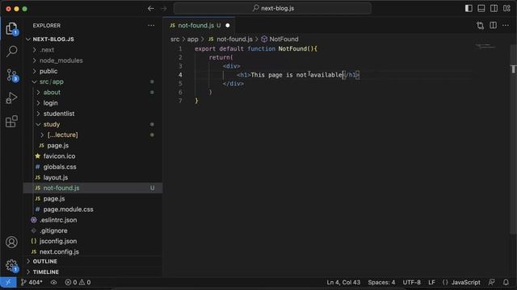This screenshot has width=517, height=290.
Task: Click the remote window indicator
Action: click(8, 282)
